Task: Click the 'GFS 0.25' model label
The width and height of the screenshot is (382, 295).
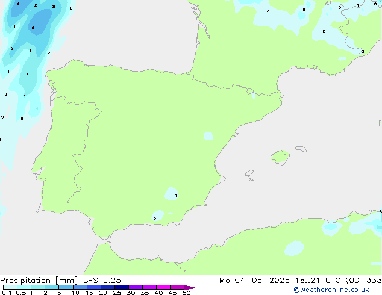Action: point(102,281)
